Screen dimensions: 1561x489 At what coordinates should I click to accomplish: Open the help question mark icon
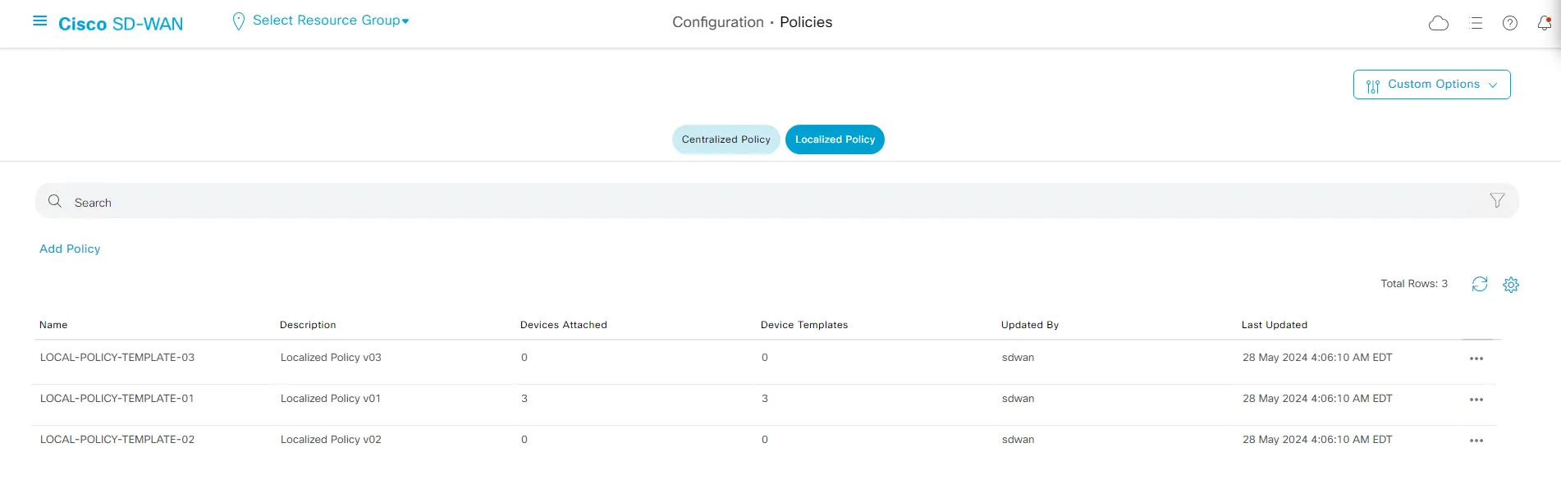coord(1509,23)
